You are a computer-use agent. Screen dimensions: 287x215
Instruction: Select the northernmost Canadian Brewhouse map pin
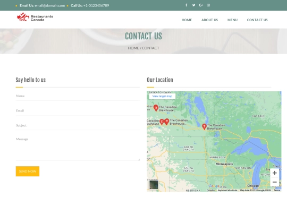click(x=156, y=108)
